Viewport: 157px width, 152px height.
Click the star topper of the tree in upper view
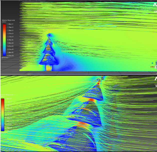(49, 35)
